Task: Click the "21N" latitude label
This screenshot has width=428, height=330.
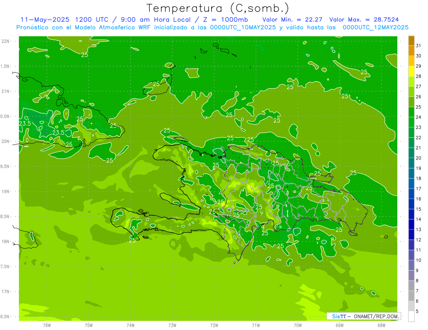Action: tap(5, 91)
